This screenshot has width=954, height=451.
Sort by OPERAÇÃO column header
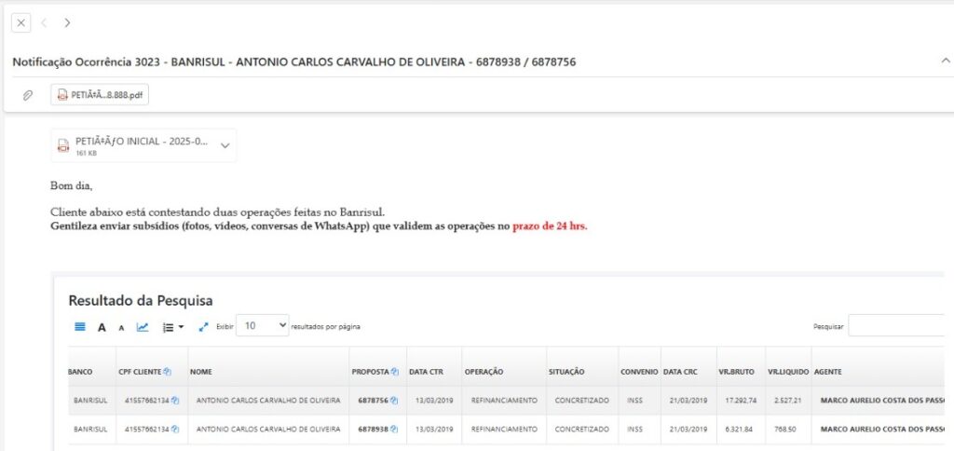tap(484, 372)
